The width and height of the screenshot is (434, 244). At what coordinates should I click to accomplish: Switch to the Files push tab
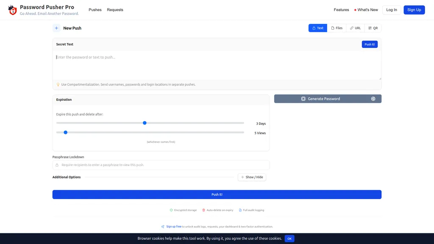tap(337, 28)
